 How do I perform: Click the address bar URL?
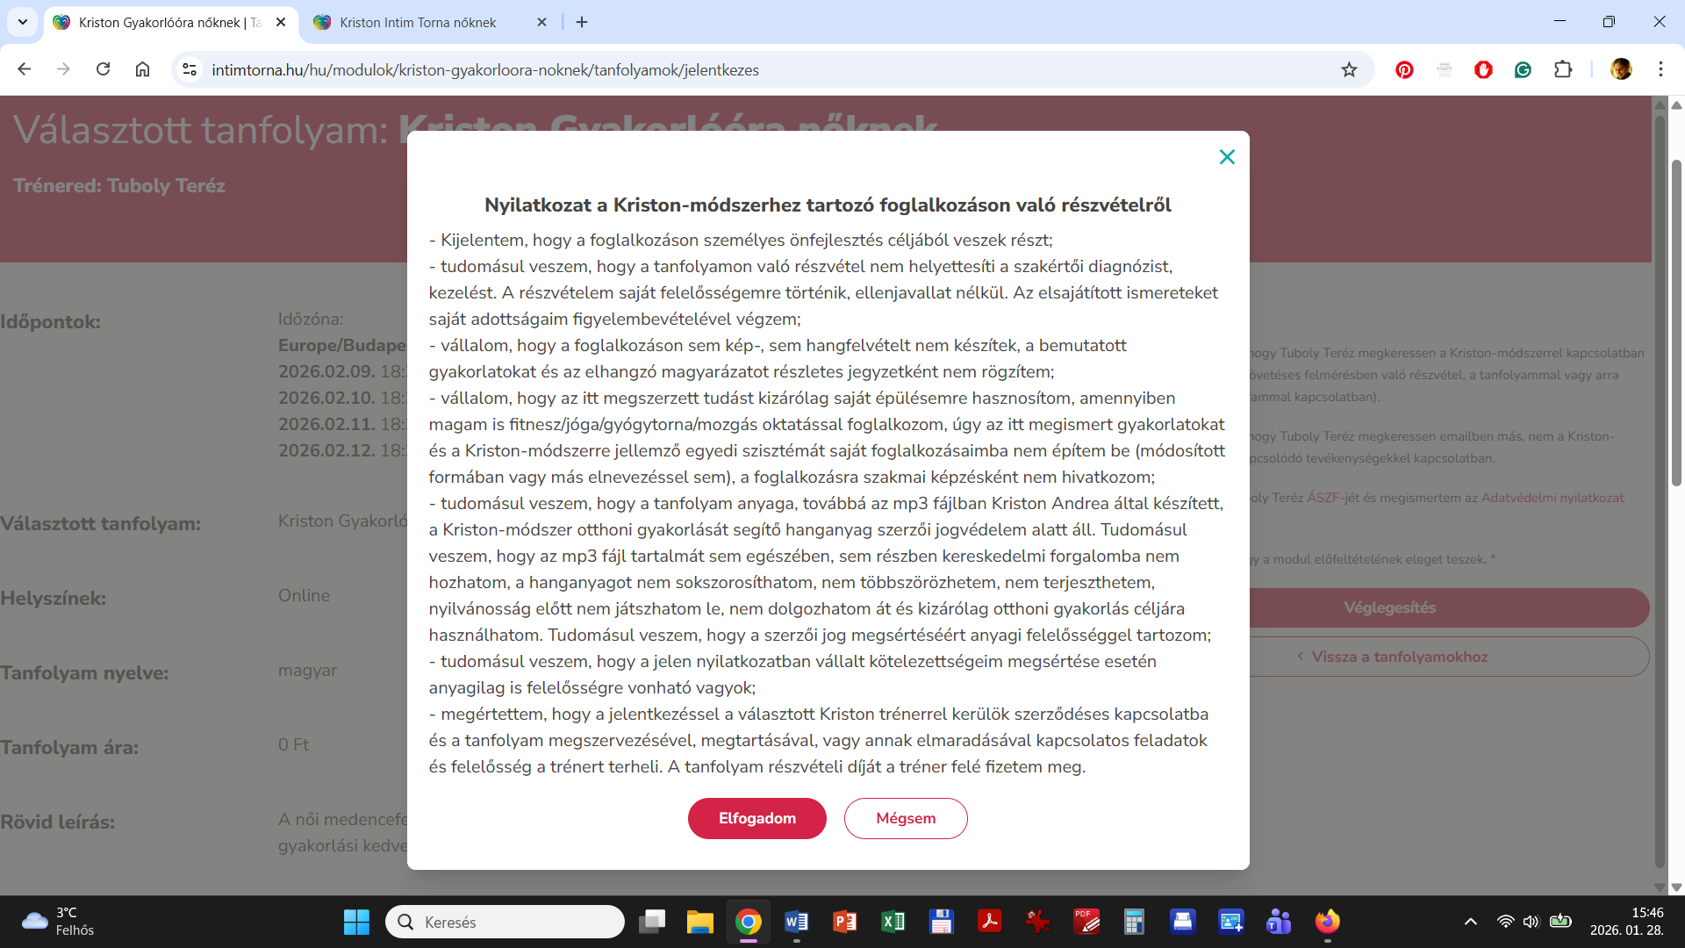pyautogui.click(x=484, y=69)
